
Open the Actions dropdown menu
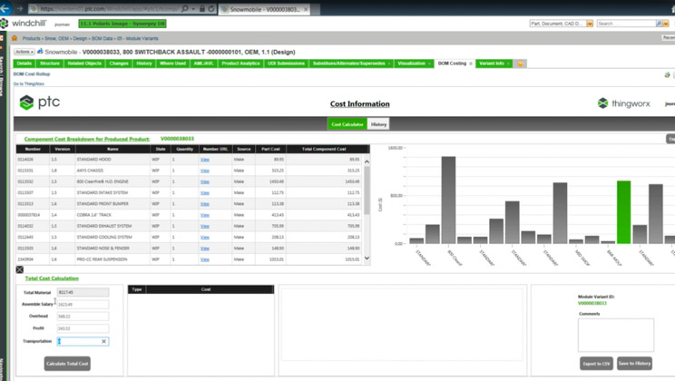coord(24,52)
